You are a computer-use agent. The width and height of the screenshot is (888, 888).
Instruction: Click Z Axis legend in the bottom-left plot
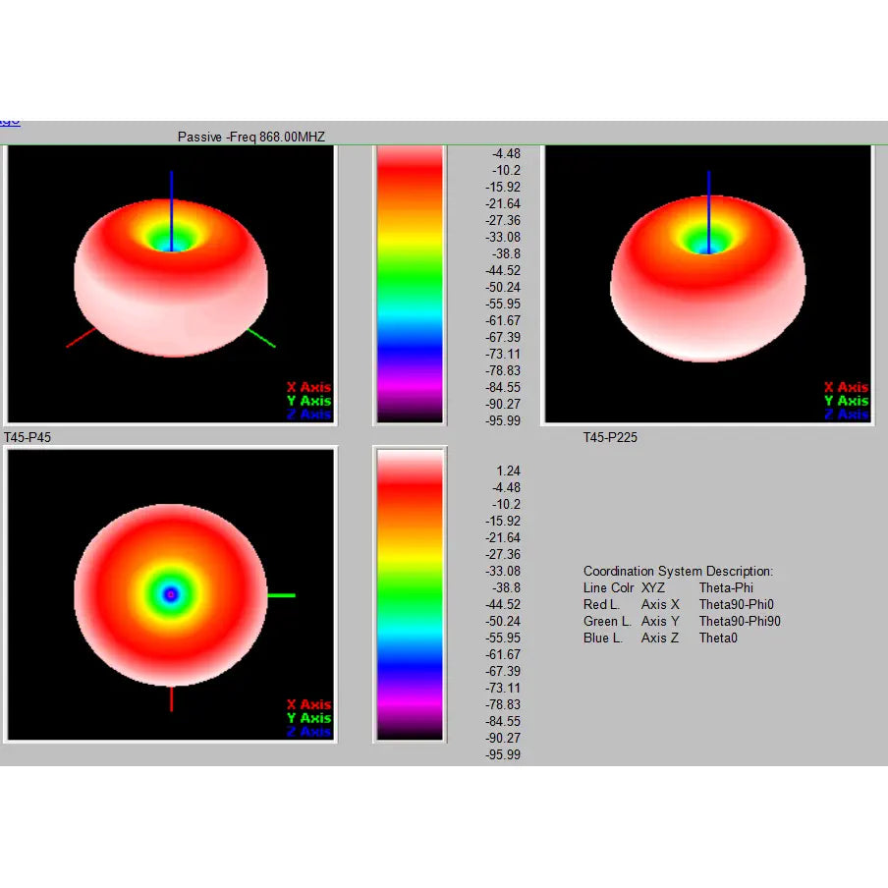click(x=308, y=732)
